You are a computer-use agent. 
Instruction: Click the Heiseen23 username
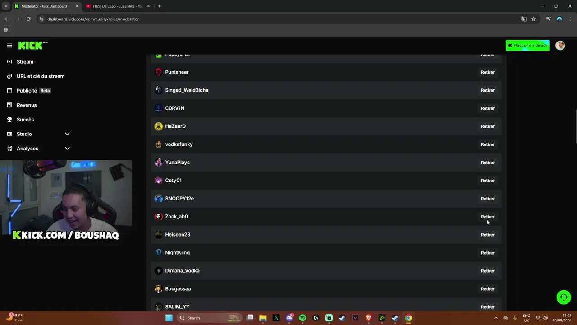point(178,235)
